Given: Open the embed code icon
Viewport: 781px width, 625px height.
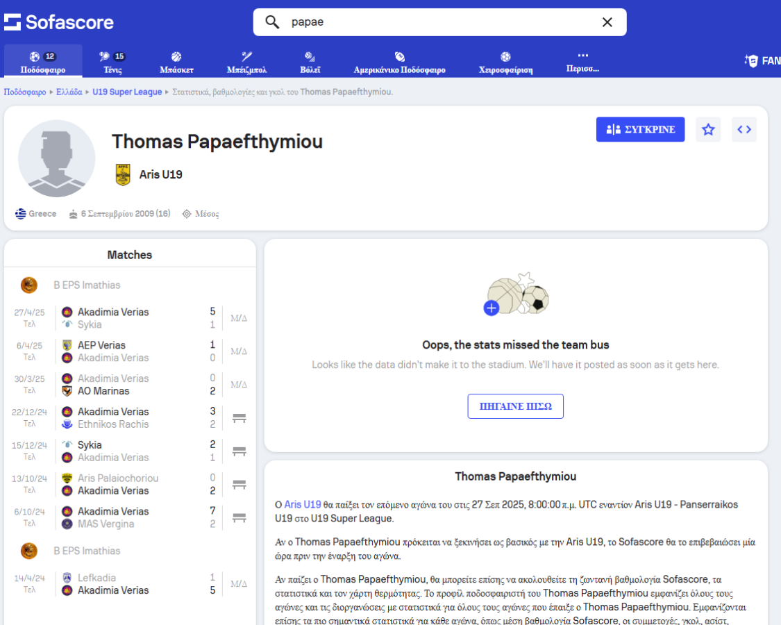Looking at the screenshot, I should [x=744, y=130].
